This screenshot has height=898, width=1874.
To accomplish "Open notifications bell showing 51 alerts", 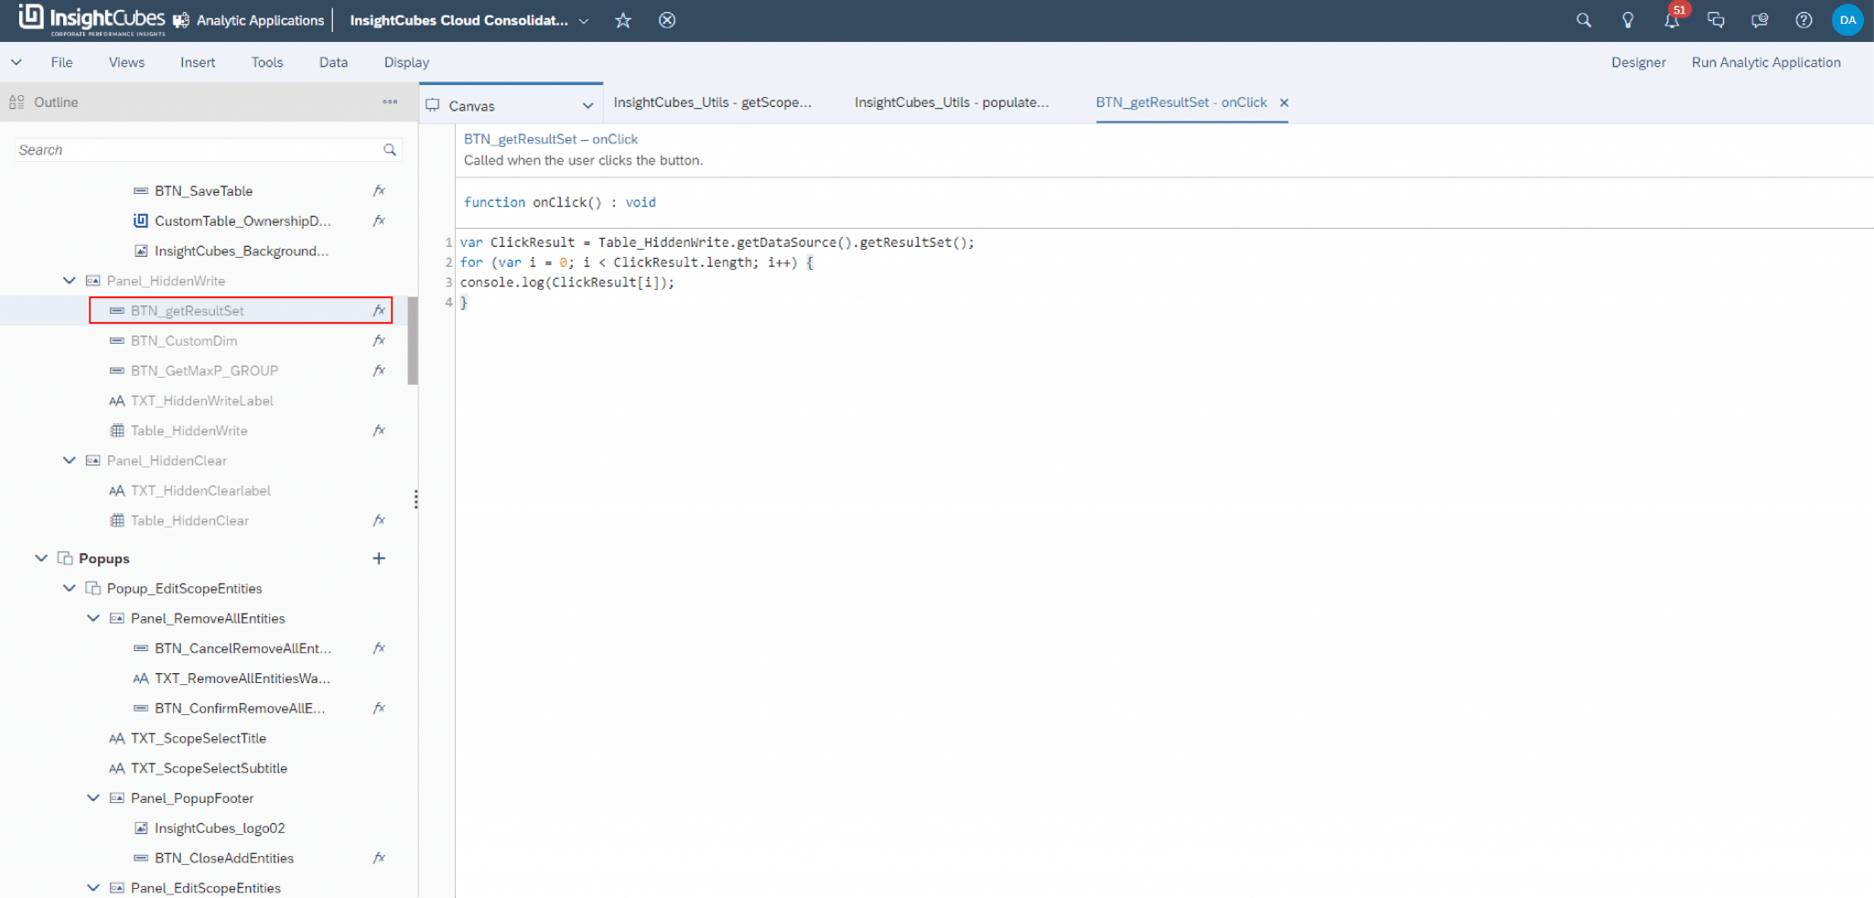I will tap(1672, 19).
